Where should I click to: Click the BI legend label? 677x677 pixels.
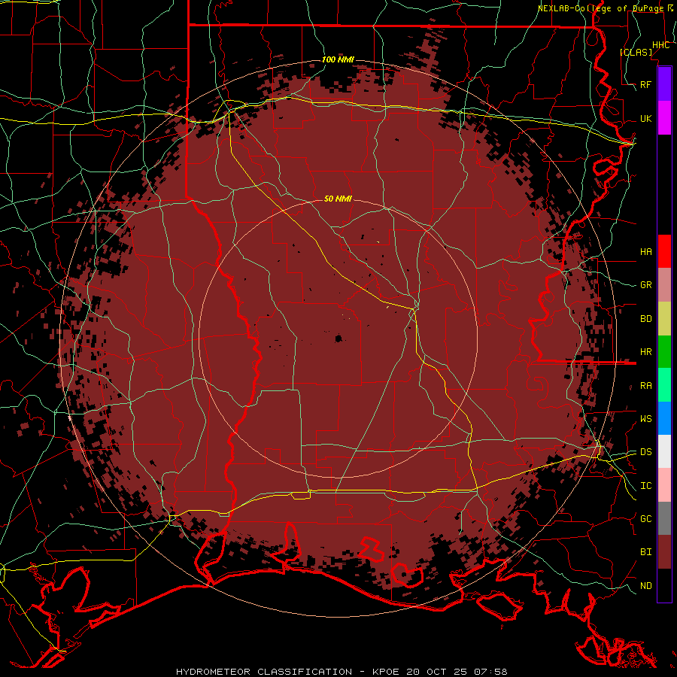point(645,552)
